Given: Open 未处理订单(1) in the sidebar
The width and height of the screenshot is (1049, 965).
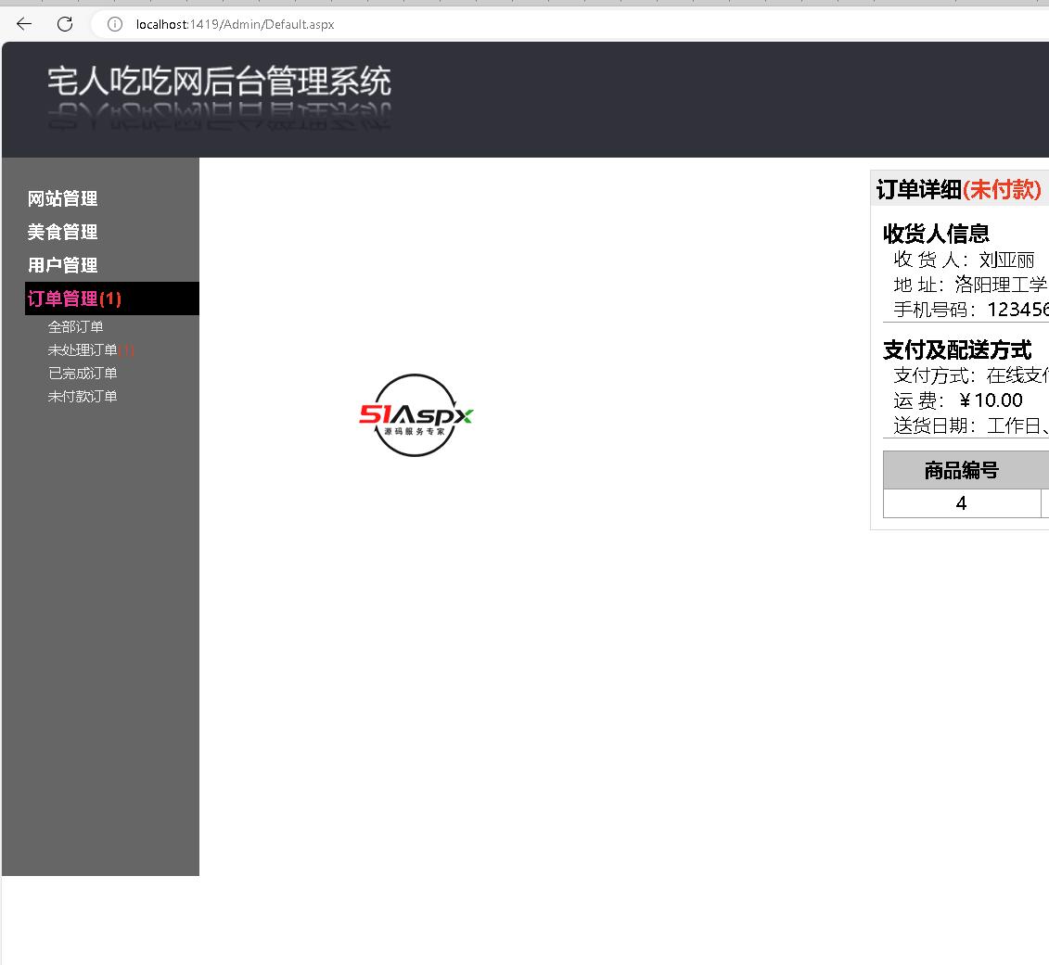Looking at the screenshot, I should 90,349.
